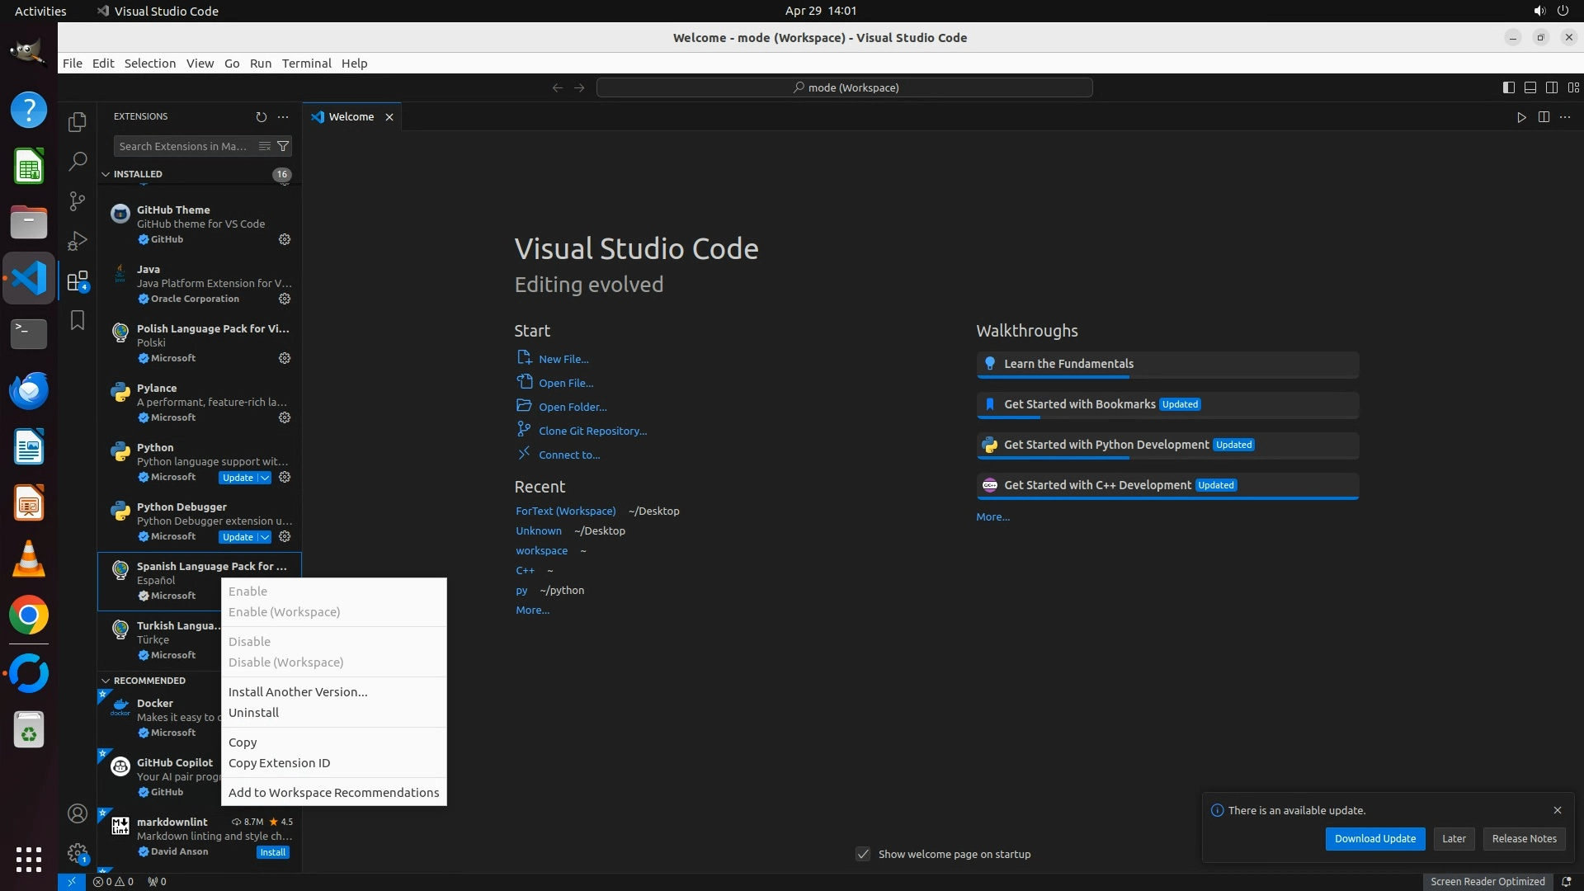Click the Search Extensions in Marketplace field
The image size is (1584, 891).
click(183, 146)
